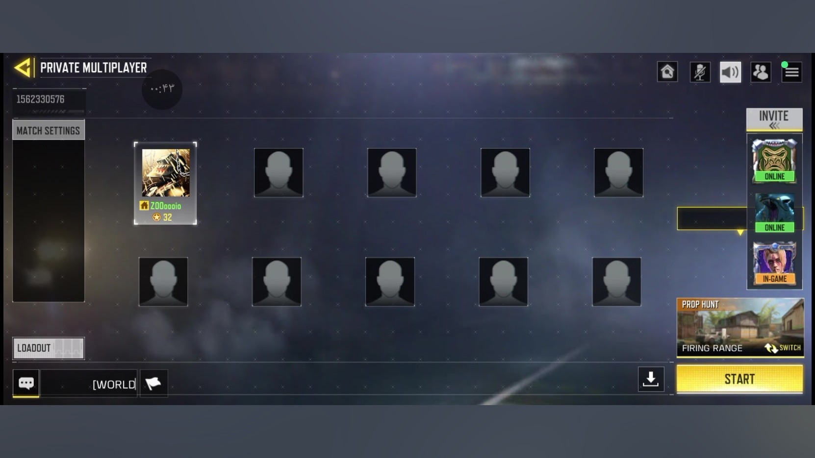Switch the Prop Hunt map mode

[x=783, y=348]
